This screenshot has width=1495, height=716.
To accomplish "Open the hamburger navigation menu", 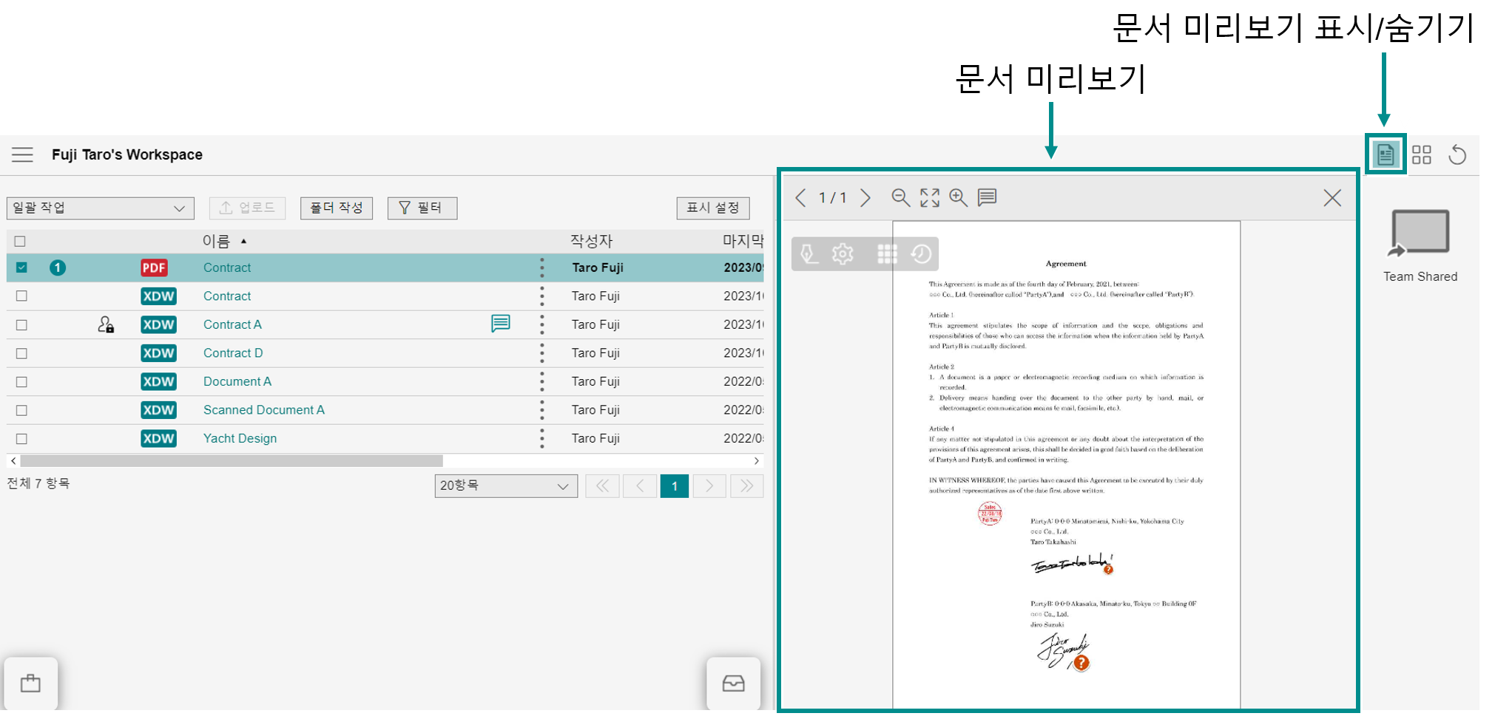I will 22,154.
